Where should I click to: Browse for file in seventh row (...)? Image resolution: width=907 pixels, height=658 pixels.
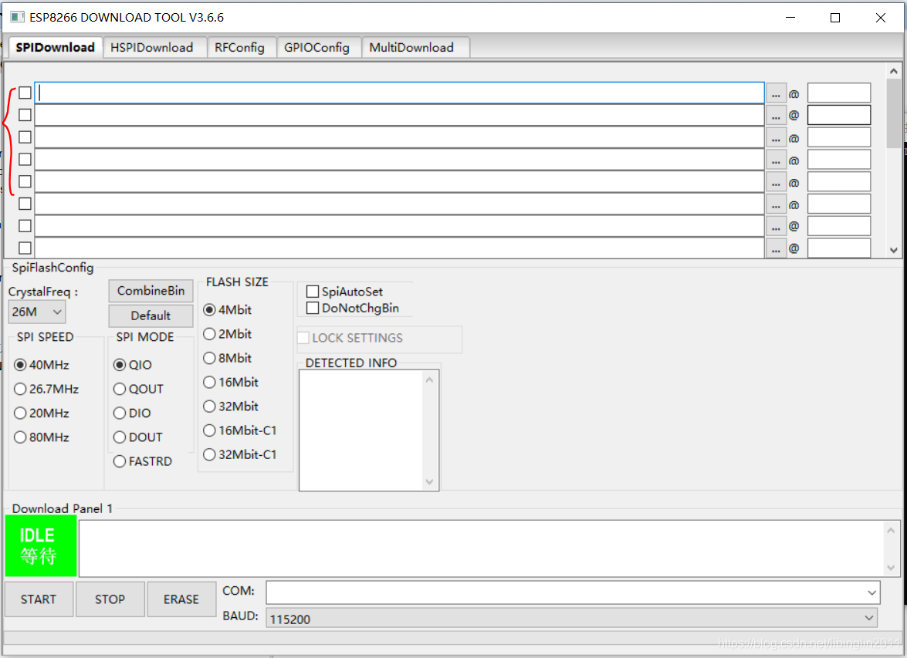click(x=776, y=226)
